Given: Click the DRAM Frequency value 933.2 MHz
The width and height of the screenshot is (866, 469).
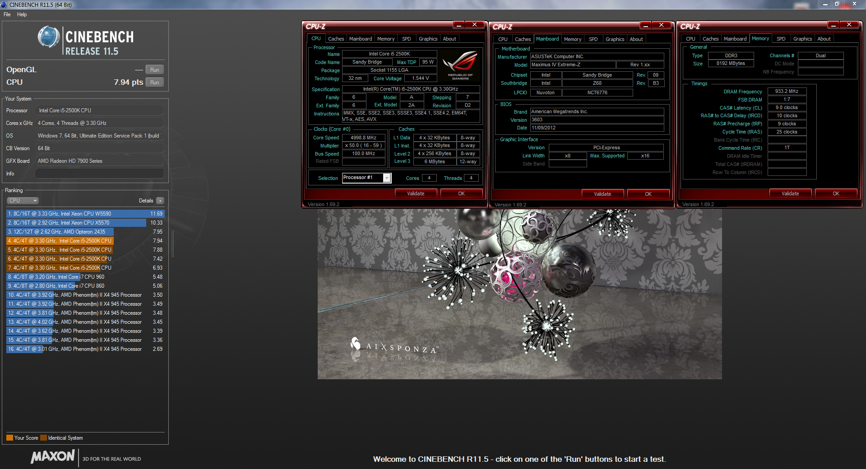Looking at the screenshot, I should pyautogui.click(x=787, y=91).
